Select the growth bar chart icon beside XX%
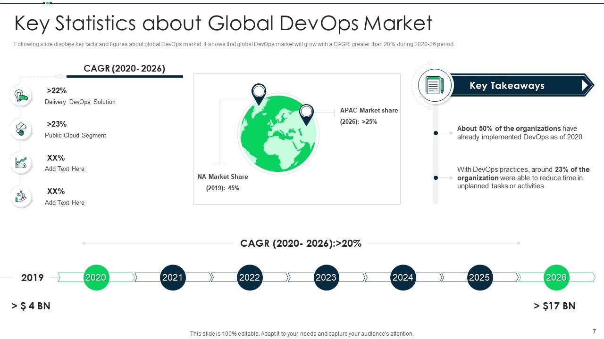 click(x=21, y=162)
